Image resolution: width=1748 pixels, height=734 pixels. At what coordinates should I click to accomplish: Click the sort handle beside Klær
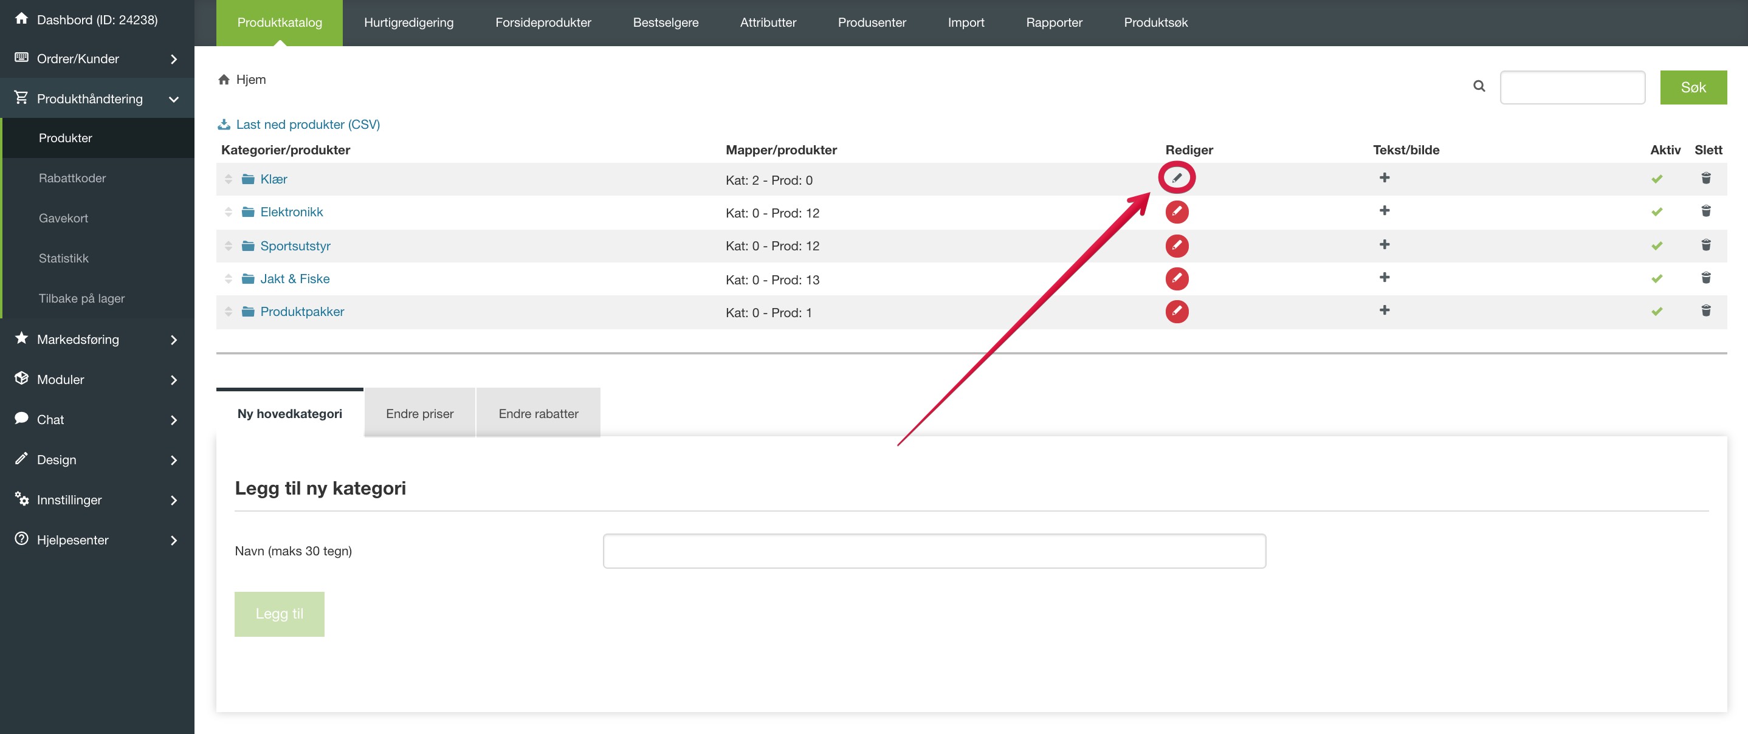[x=228, y=179]
